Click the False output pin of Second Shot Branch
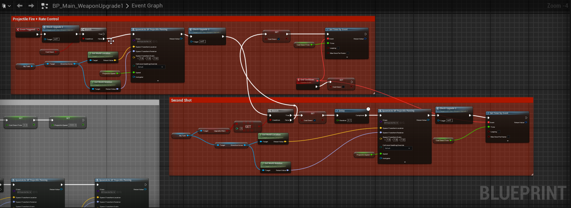The width and height of the screenshot is (571, 208). [291, 120]
